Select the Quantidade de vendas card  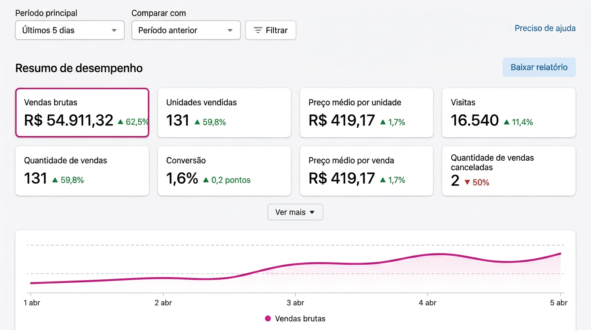tap(82, 171)
